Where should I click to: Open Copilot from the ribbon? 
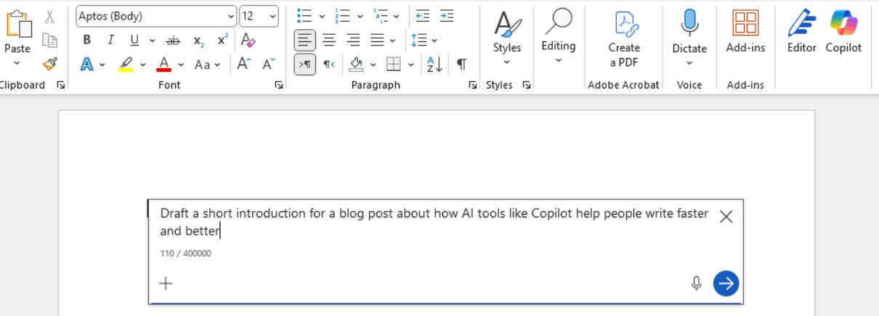[x=843, y=32]
